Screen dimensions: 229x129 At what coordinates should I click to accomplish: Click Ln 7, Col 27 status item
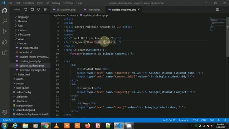coord(169,120)
